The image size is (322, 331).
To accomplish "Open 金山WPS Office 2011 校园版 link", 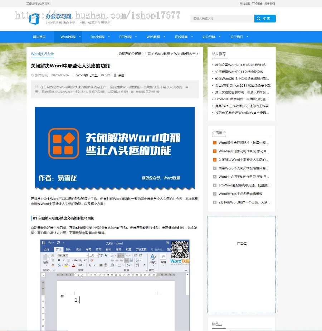I will [x=243, y=85].
